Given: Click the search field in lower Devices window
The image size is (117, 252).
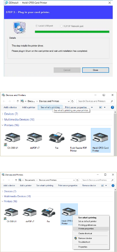Looking at the screenshot, I should click(x=98, y=180).
